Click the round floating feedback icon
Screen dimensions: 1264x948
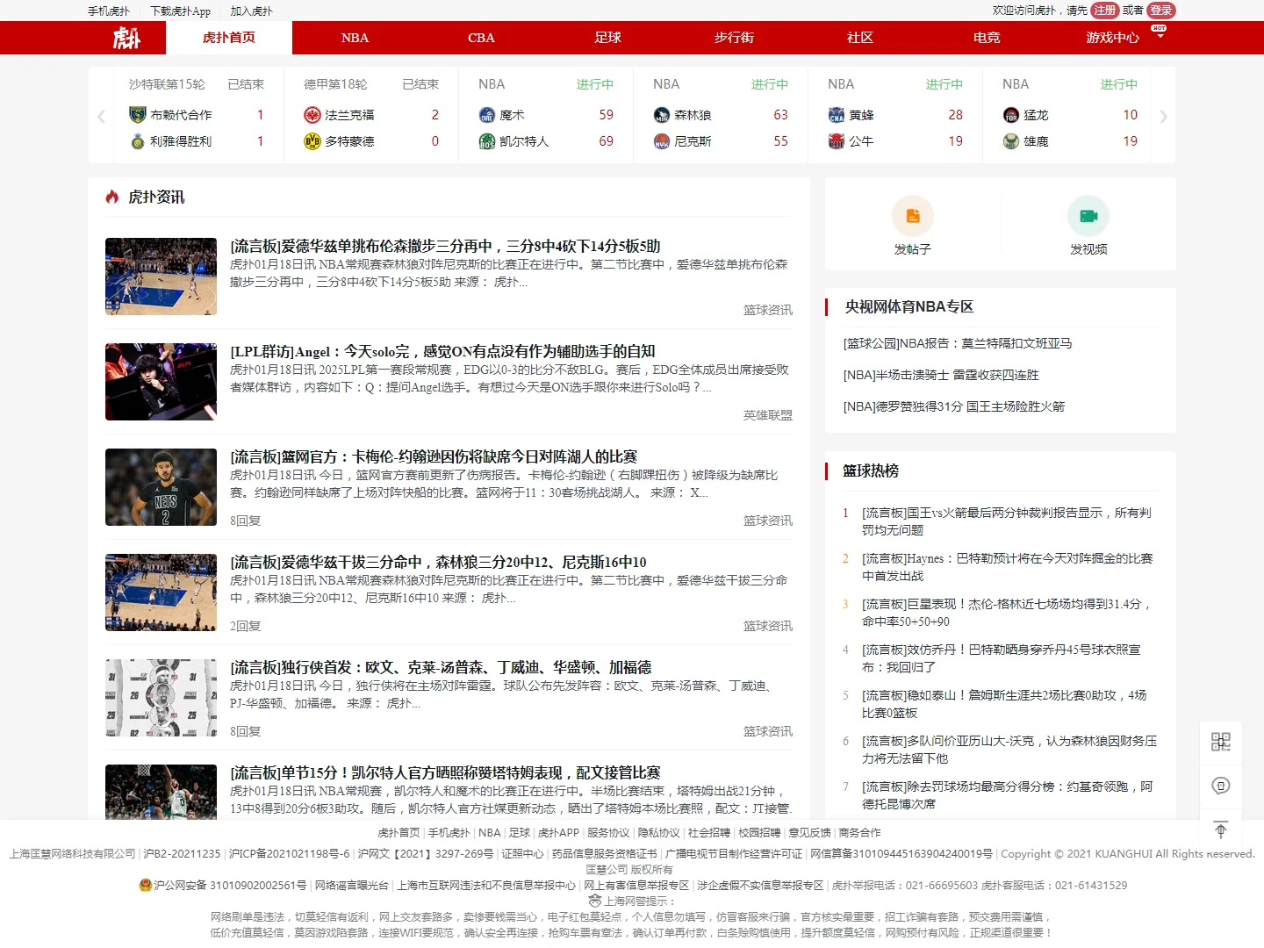[1221, 786]
